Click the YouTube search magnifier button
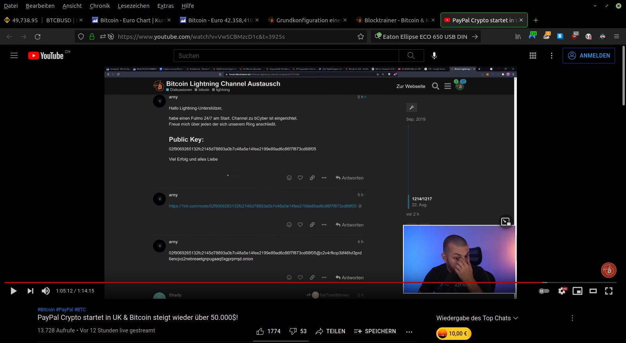626x343 pixels. [411, 56]
